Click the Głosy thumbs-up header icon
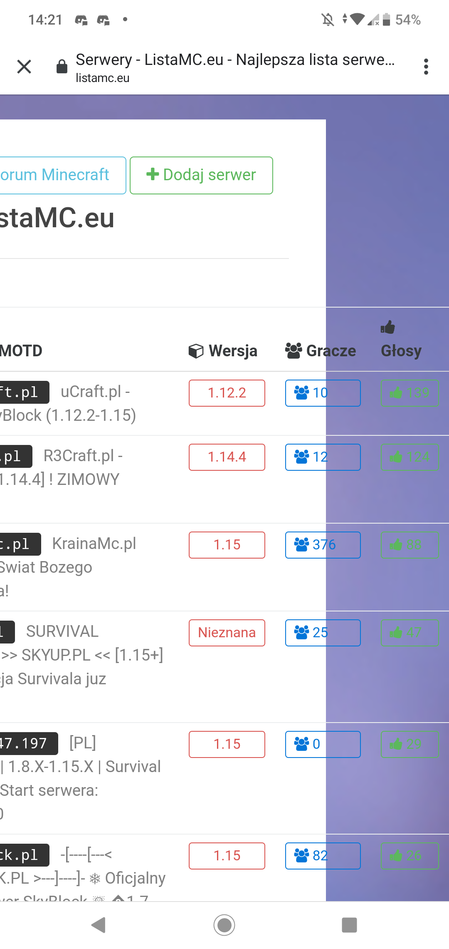 (387, 328)
